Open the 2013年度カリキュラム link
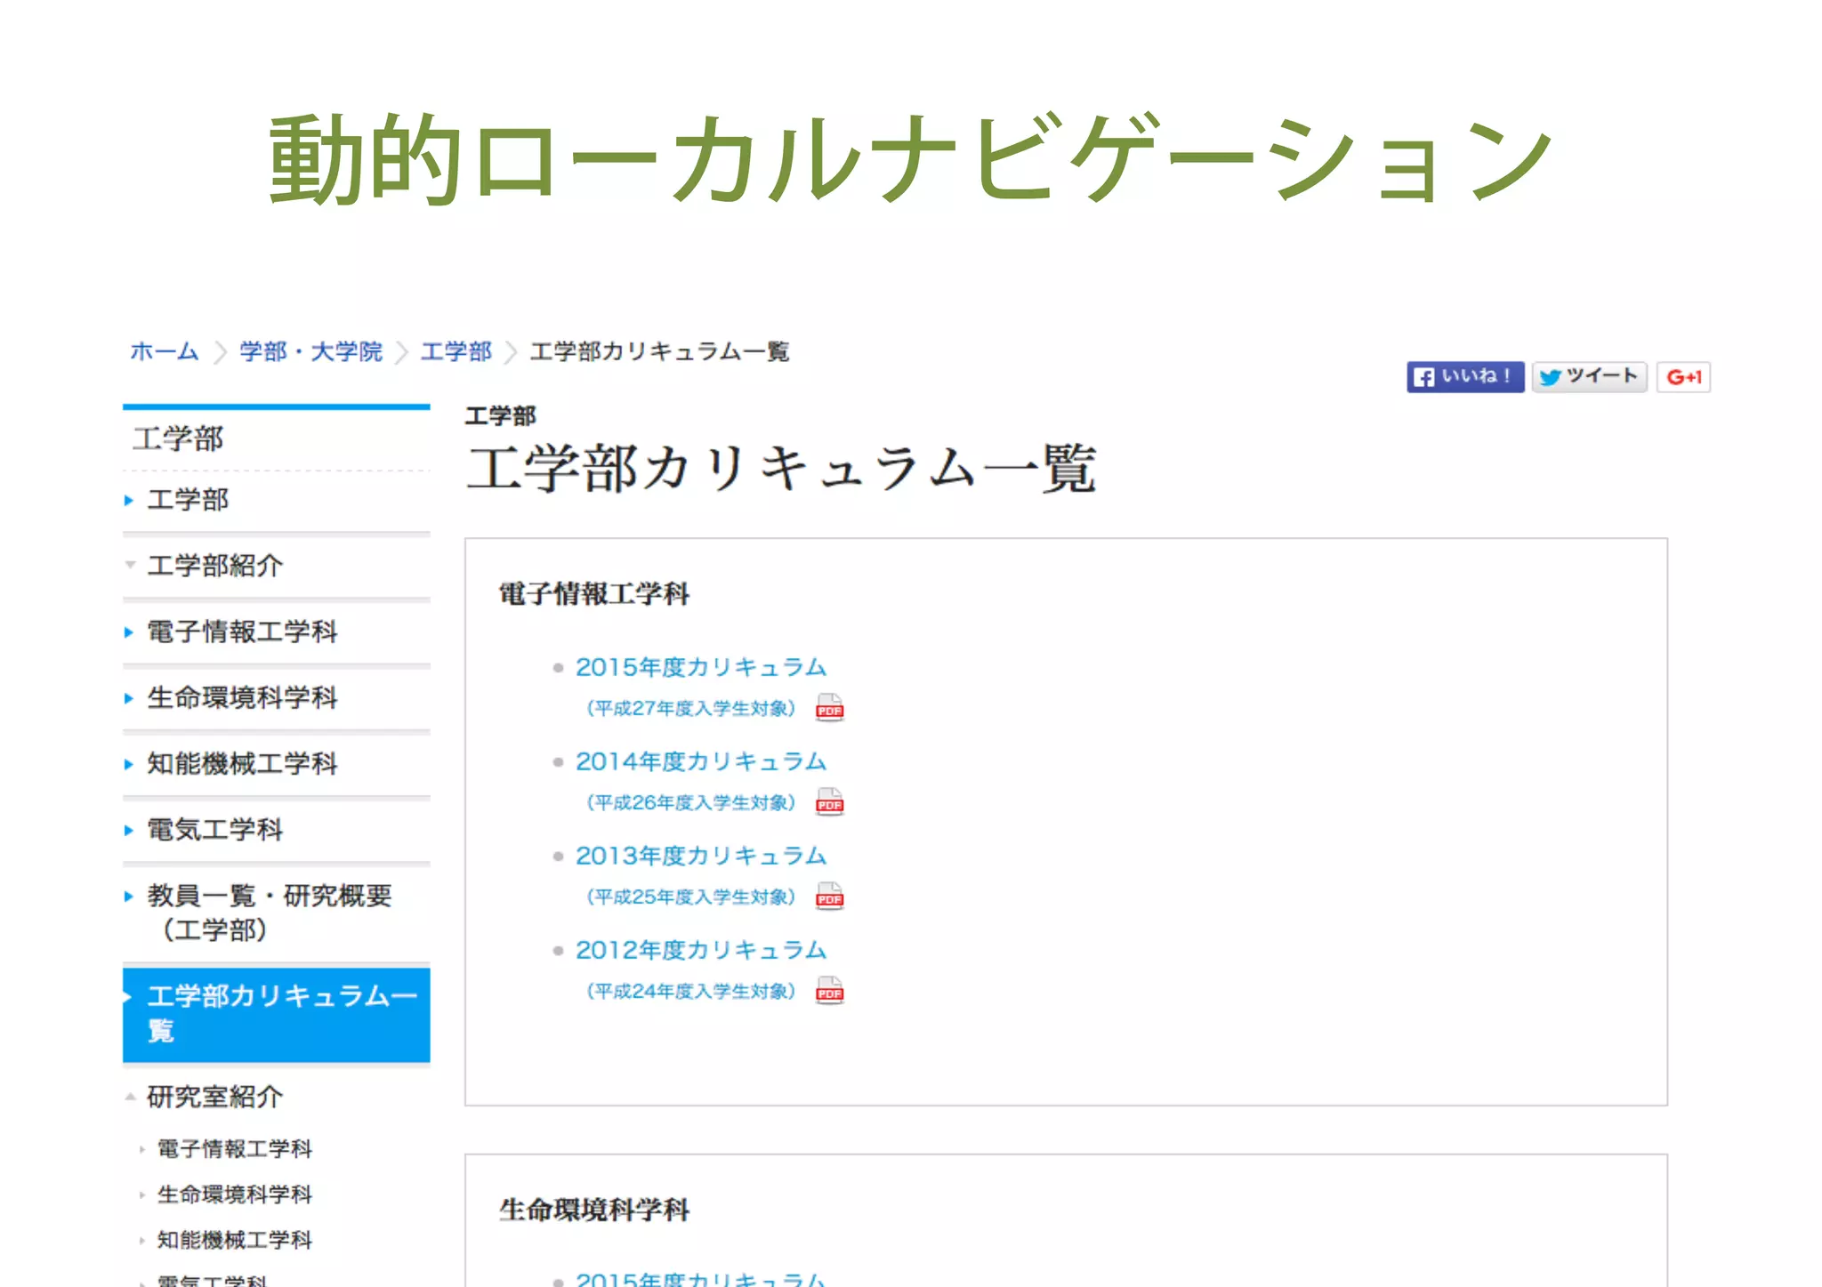 pyautogui.click(x=701, y=856)
